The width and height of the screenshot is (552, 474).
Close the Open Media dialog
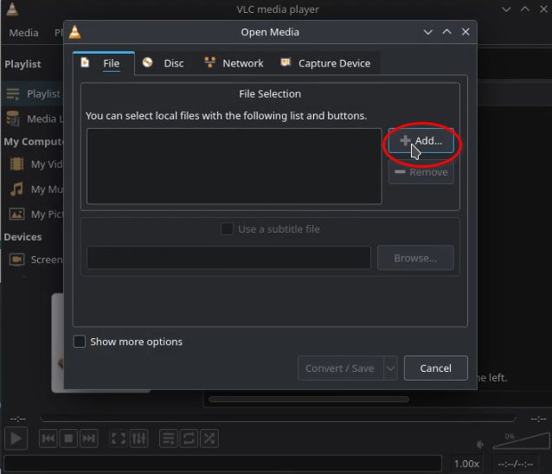(x=465, y=32)
